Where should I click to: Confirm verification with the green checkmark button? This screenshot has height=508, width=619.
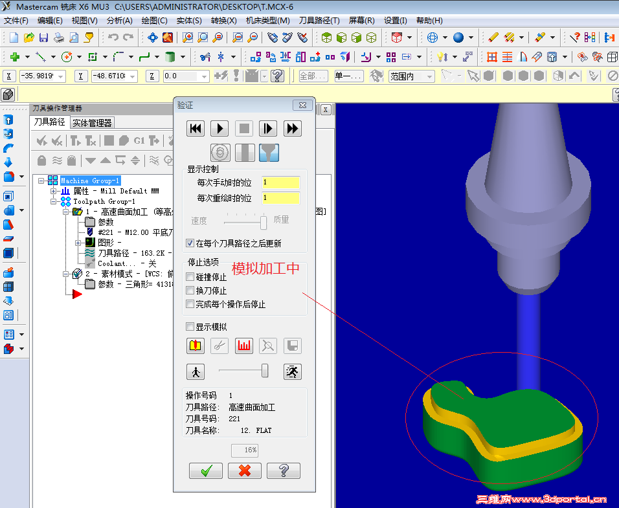point(206,470)
